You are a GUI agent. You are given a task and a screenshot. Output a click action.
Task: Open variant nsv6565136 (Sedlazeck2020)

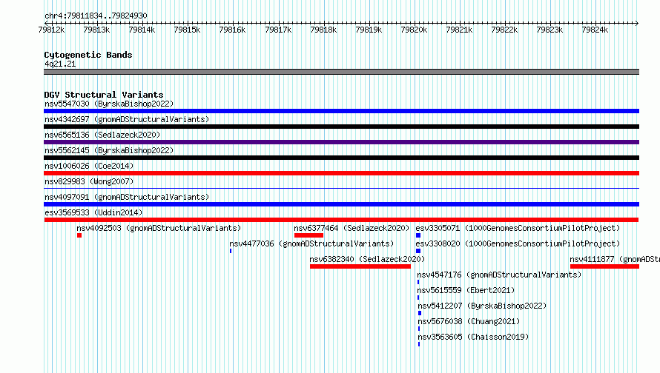coord(102,135)
